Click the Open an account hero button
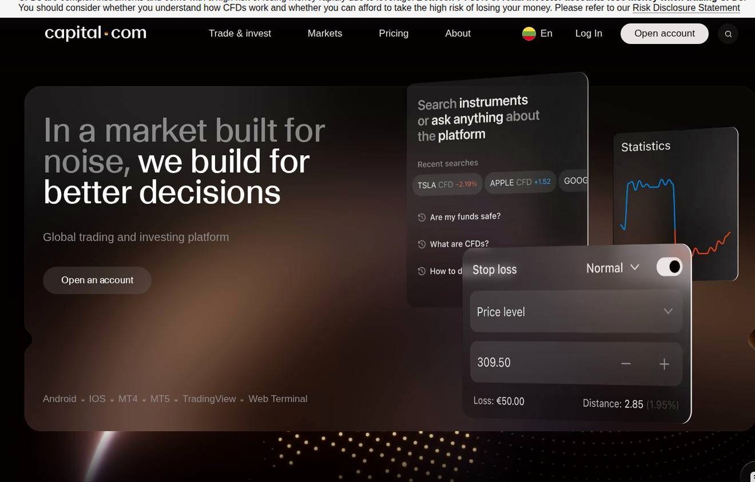 [97, 280]
